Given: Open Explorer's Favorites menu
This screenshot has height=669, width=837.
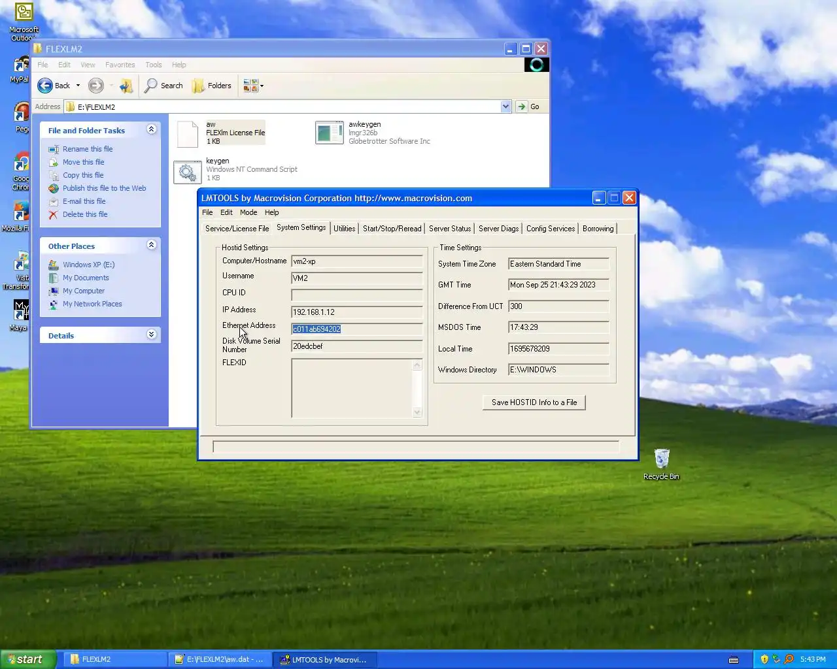Looking at the screenshot, I should coord(120,65).
